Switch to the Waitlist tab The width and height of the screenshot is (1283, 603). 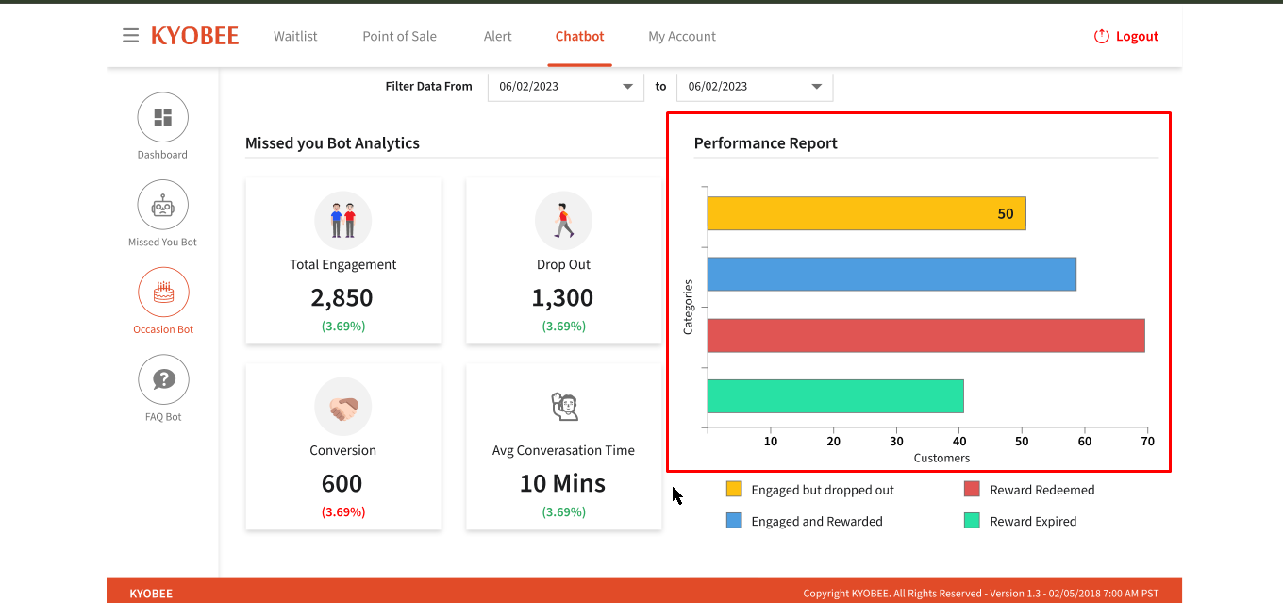tap(295, 36)
